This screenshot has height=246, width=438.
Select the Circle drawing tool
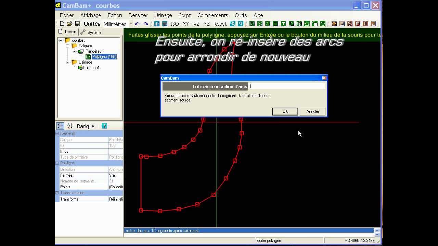coord(260,24)
